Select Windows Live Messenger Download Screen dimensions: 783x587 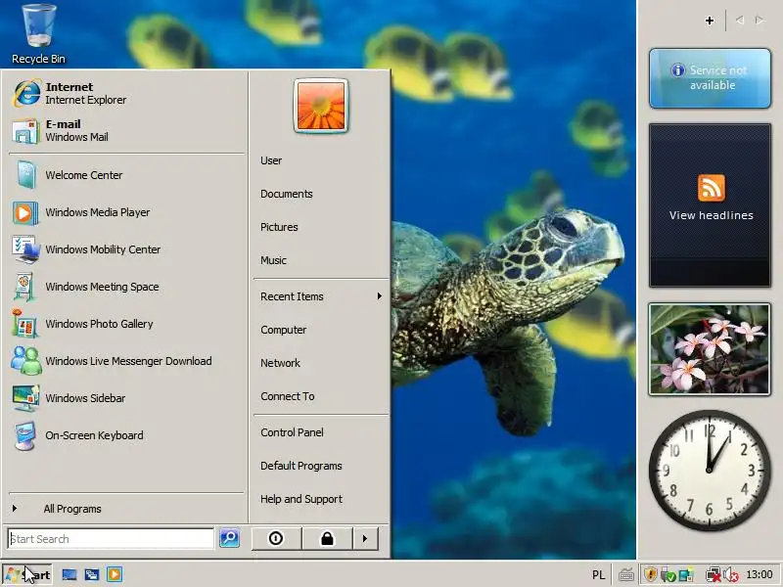[x=127, y=361]
